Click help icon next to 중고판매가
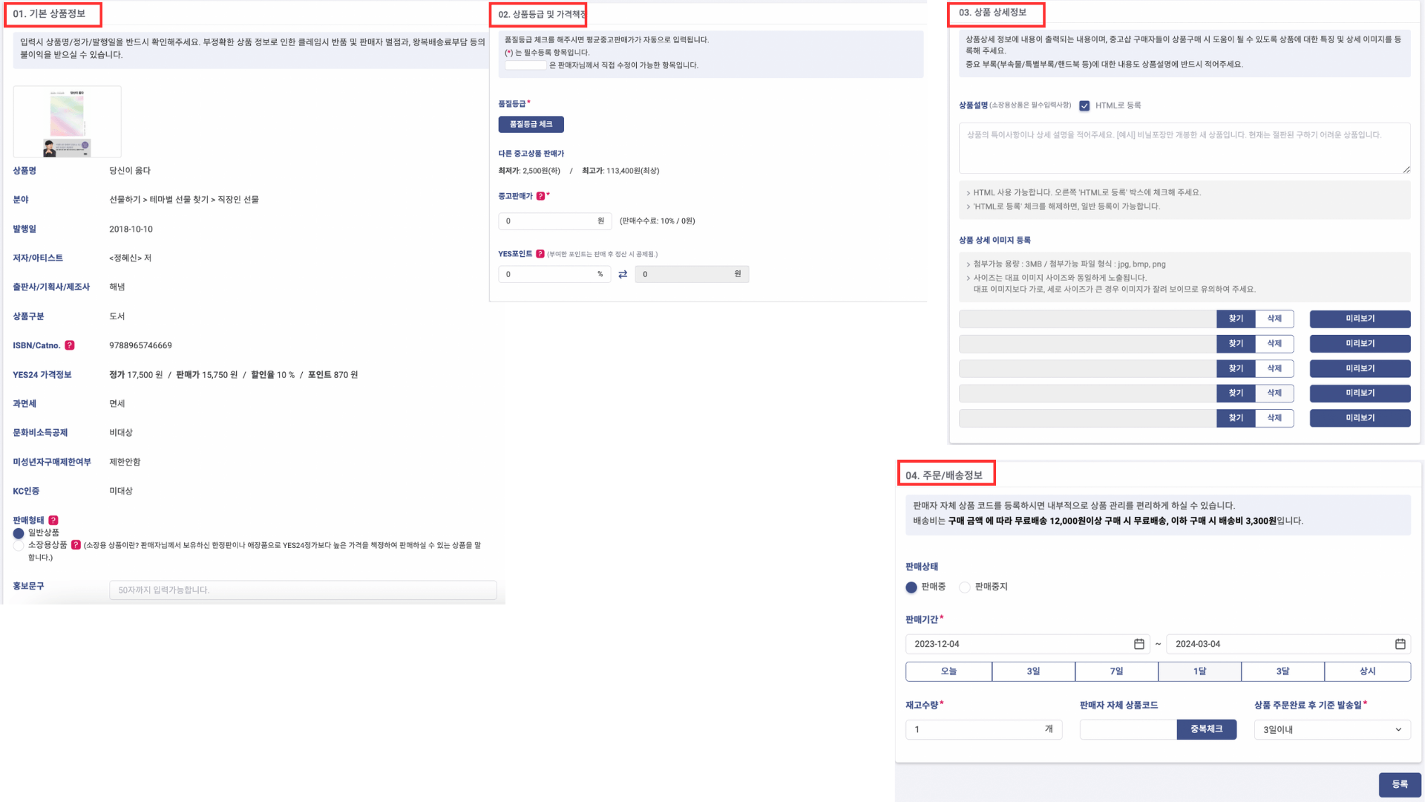Image resolution: width=1425 pixels, height=802 pixels. click(540, 196)
